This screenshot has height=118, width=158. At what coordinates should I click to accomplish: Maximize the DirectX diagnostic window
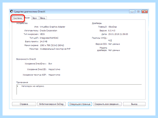(138, 12)
